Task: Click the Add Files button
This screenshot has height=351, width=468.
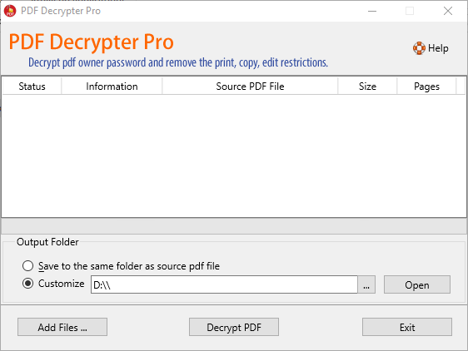Action: tap(62, 327)
